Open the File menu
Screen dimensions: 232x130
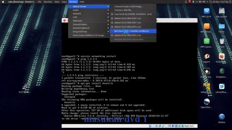click(40, 2)
